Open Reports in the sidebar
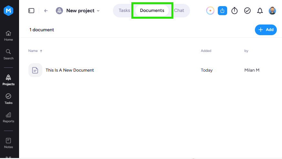282x159 pixels. [x=8, y=118]
